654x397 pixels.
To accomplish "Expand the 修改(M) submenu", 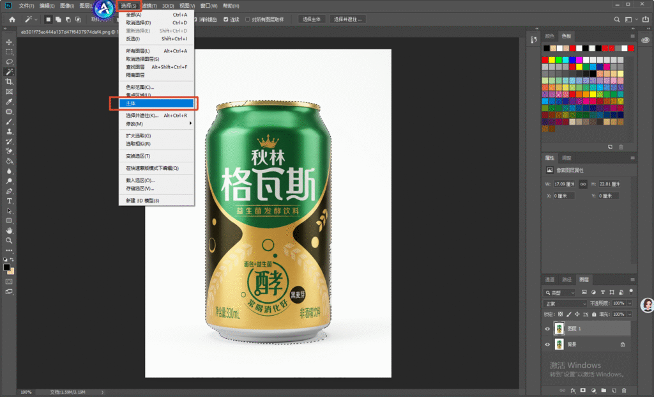I will pos(156,123).
